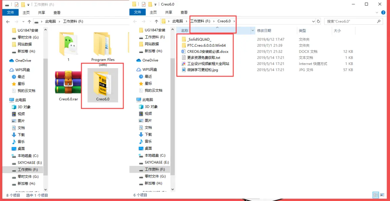Image resolution: width=390 pixels, height=201 pixels.
Task: Open the 工业设计视频教程大全网站 internet shortcut
Action: 208,64
